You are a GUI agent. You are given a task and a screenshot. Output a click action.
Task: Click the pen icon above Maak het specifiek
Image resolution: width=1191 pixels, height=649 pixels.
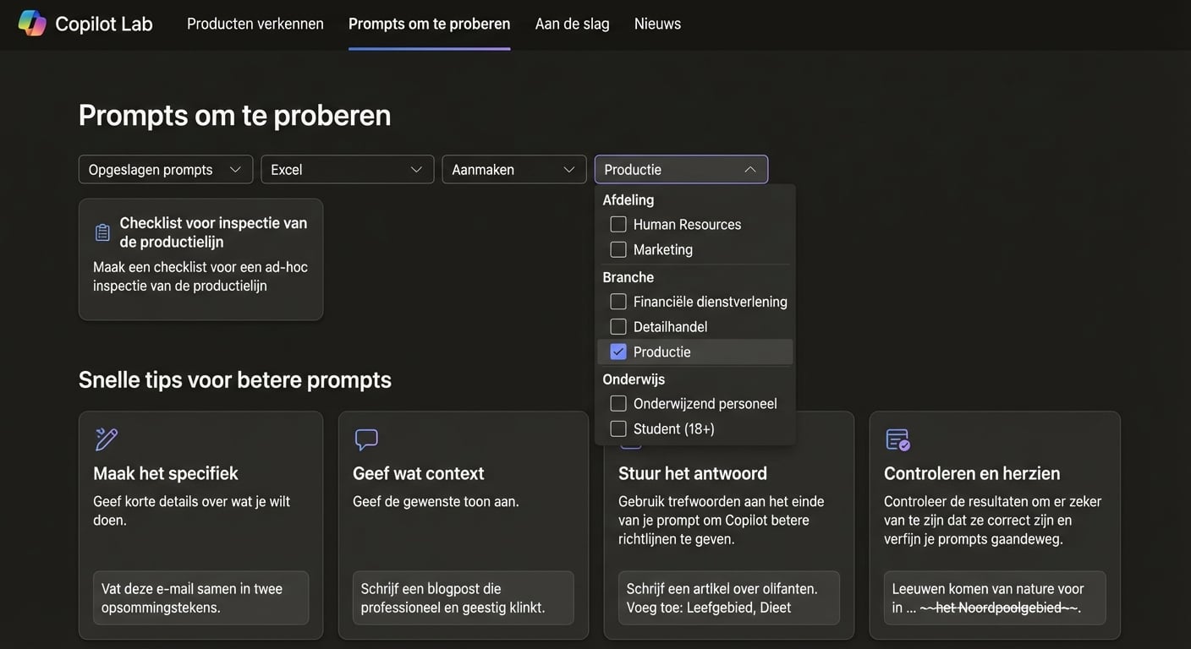click(x=105, y=438)
